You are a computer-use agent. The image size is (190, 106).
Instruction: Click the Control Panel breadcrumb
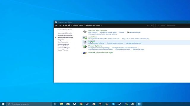(78, 26)
